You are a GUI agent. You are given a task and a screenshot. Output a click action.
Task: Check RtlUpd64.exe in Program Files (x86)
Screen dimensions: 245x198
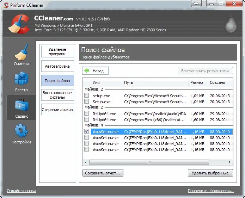(86, 119)
